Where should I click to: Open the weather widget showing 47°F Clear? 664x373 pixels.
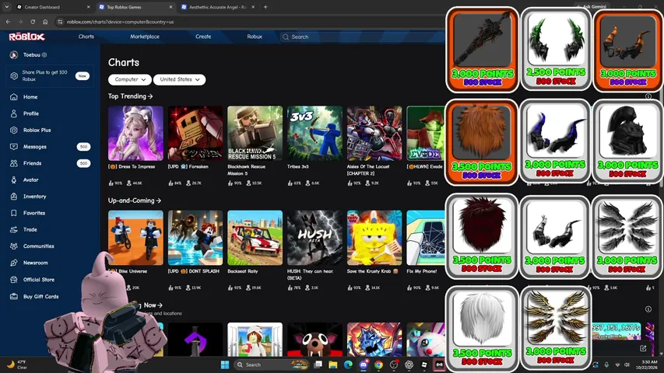(x=17, y=364)
